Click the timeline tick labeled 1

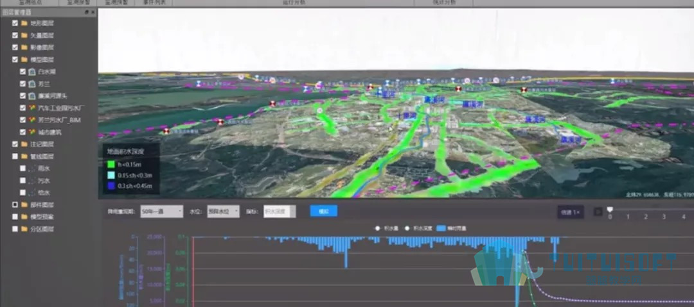click(628, 217)
